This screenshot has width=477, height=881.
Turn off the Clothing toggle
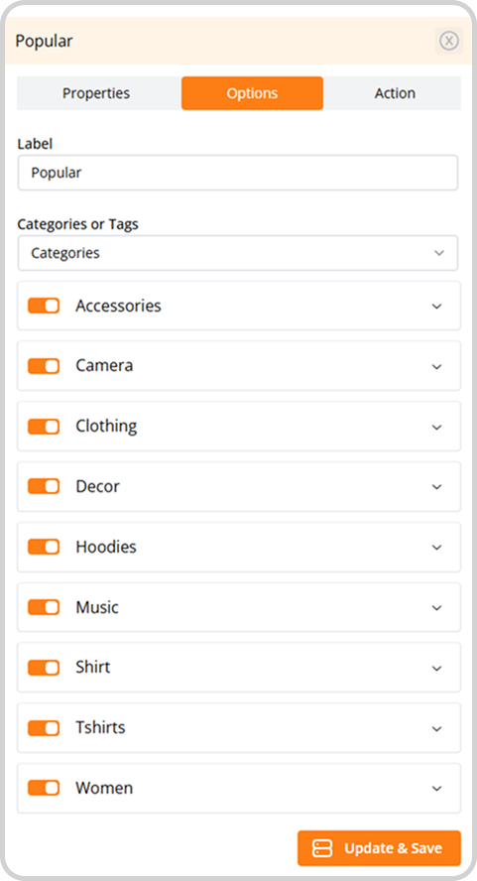(x=44, y=427)
